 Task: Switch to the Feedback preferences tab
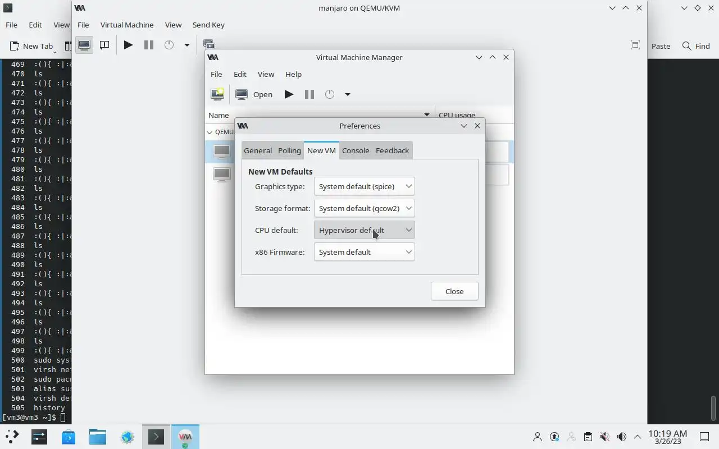pos(392,150)
